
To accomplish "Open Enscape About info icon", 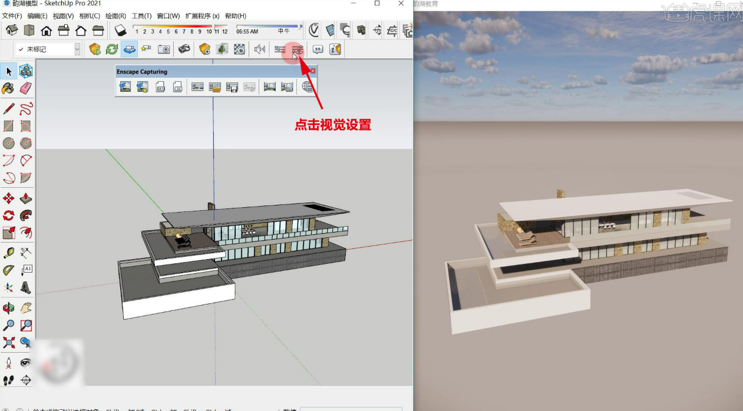I will [335, 49].
